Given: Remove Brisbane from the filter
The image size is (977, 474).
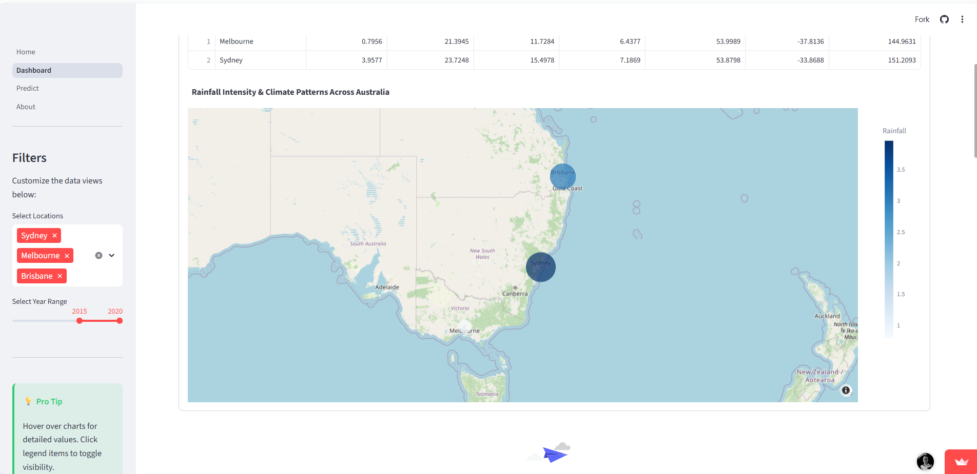Looking at the screenshot, I should 60,276.
